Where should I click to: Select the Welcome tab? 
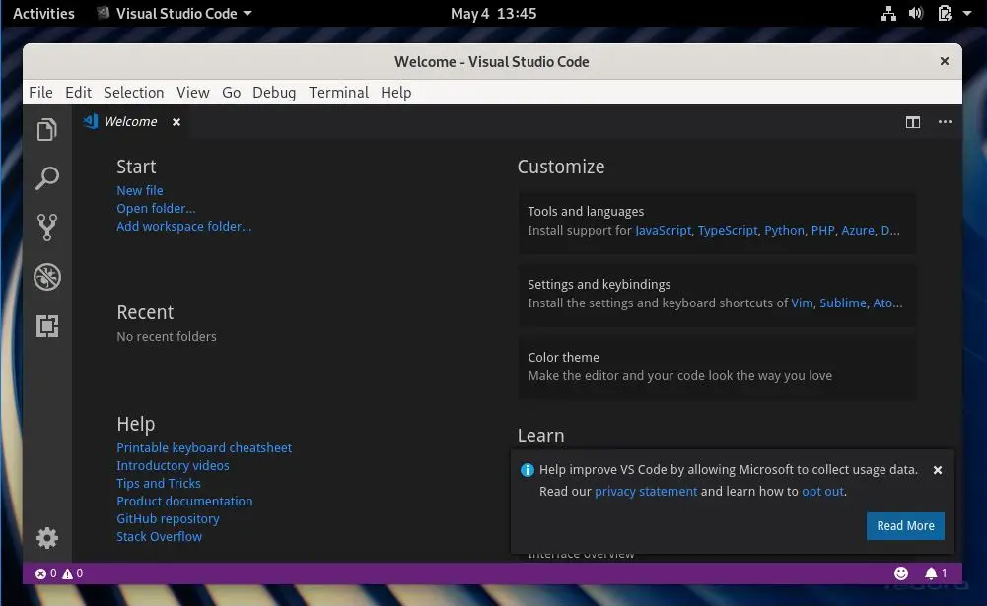pyautogui.click(x=130, y=122)
